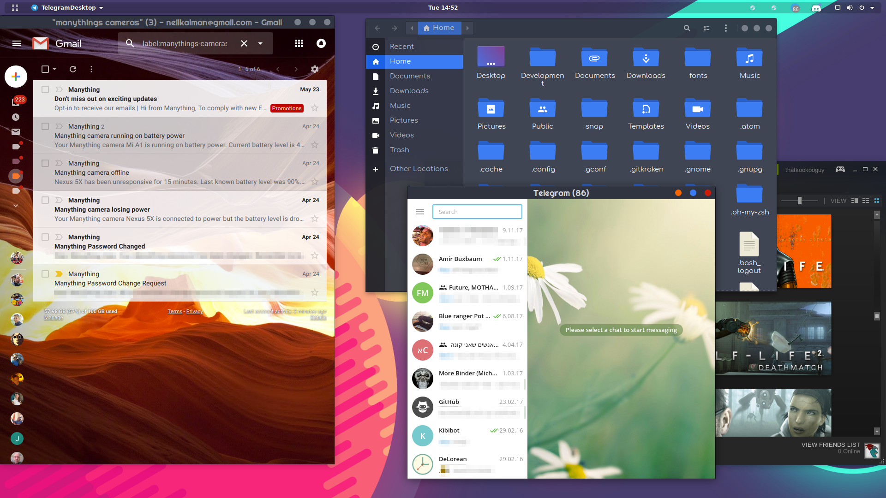The width and height of the screenshot is (886, 498).
Task: Select Trash in Files sidebar
Action: (414, 150)
